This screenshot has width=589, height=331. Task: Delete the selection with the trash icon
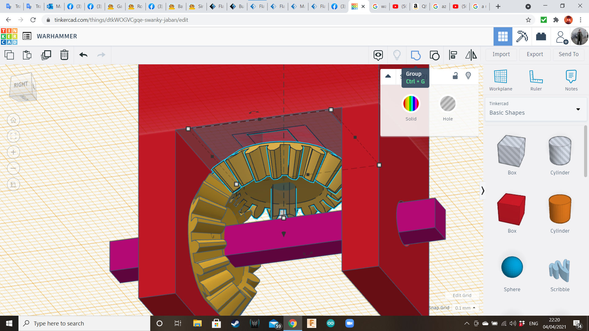click(x=64, y=55)
